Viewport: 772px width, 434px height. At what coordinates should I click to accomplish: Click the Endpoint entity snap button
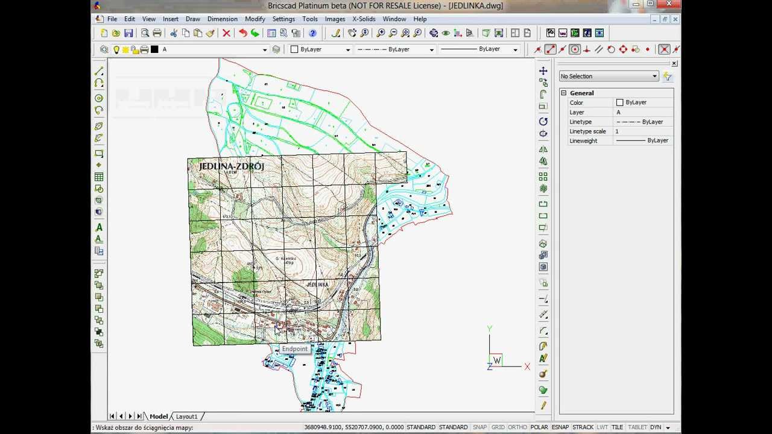click(x=550, y=49)
